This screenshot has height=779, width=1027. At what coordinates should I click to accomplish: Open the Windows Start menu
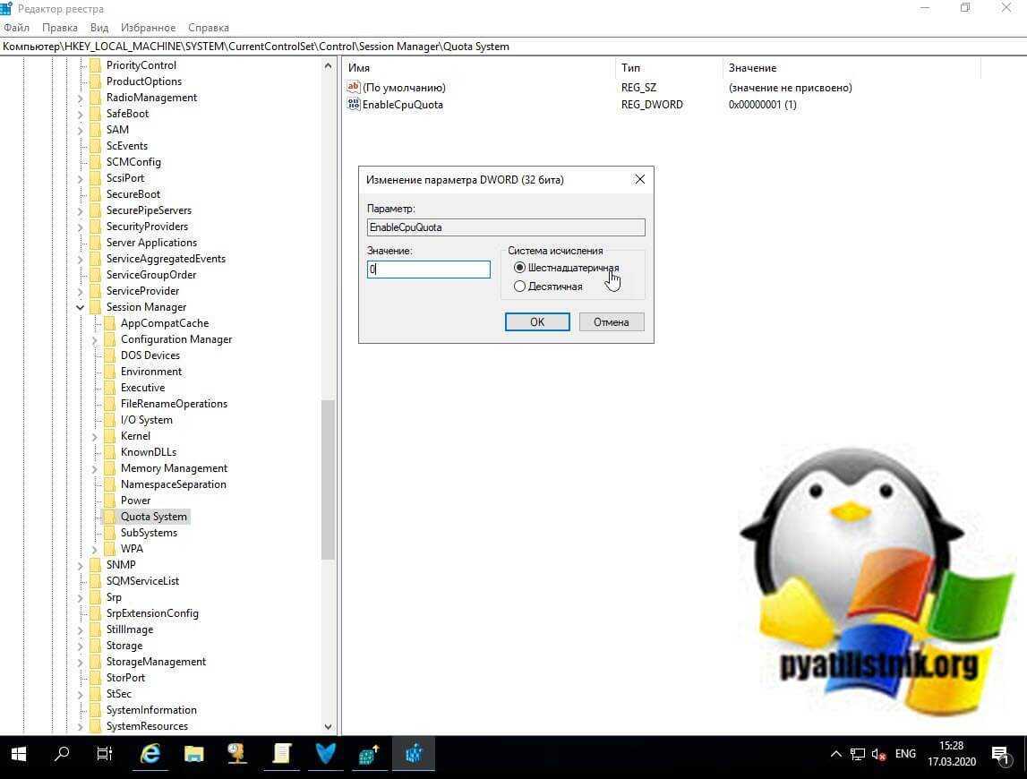(x=18, y=754)
